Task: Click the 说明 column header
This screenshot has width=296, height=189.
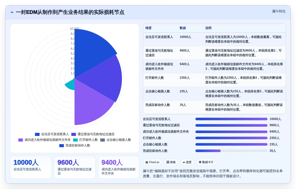Action: 208,28
